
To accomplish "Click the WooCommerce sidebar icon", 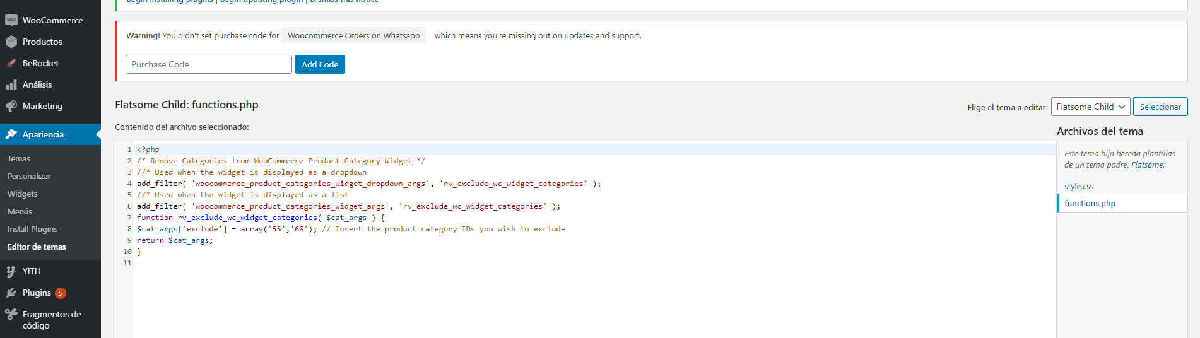I will (11, 20).
